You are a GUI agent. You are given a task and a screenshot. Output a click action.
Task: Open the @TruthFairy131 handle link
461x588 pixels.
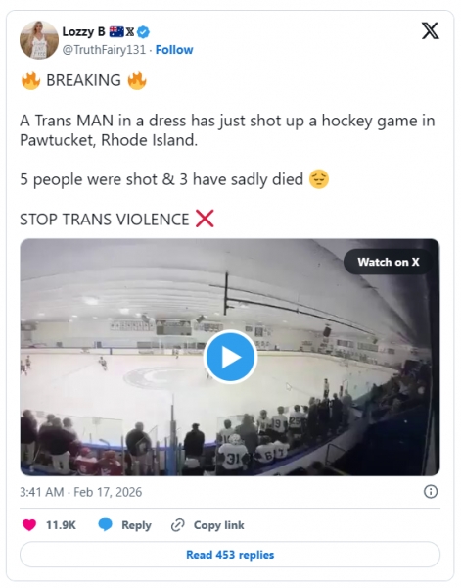pyautogui.click(x=104, y=50)
